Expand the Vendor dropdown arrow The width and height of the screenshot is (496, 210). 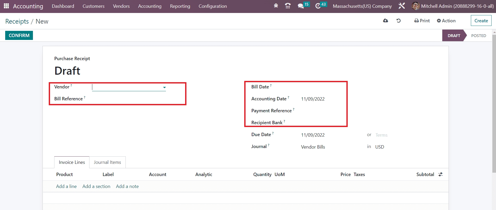[x=164, y=87]
